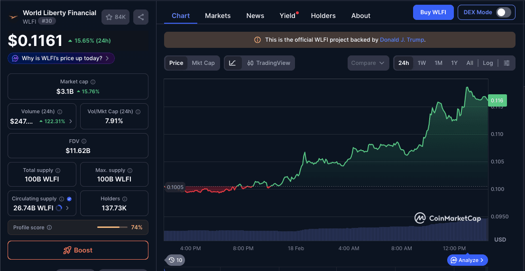Open the Holders tab
Viewport: 525px width, 271px height.
[x=323, y=16]
